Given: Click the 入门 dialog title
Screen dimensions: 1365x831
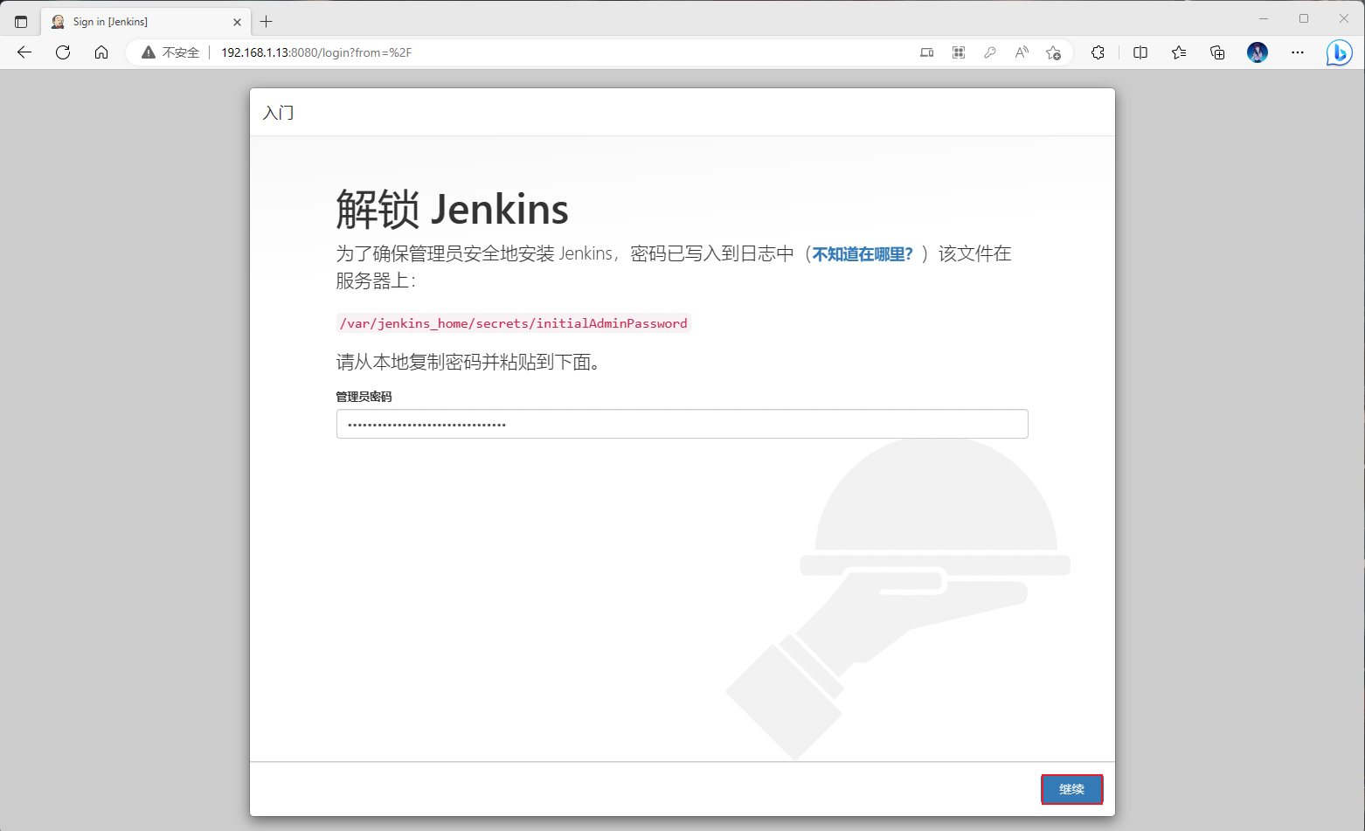Looking at the screenshot, I should (279, 113).
